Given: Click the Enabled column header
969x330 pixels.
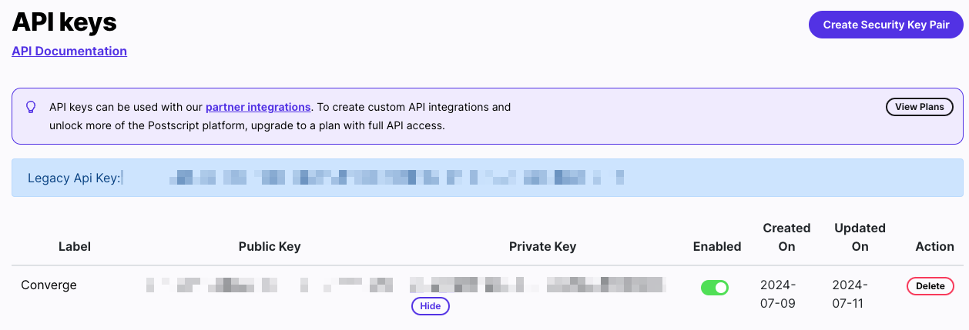Looking at the screenshot, I should pos(717,246).
